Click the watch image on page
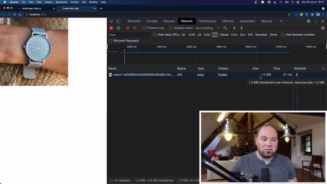This screenshot has width=327, height=184. click(x=34, y=52)
